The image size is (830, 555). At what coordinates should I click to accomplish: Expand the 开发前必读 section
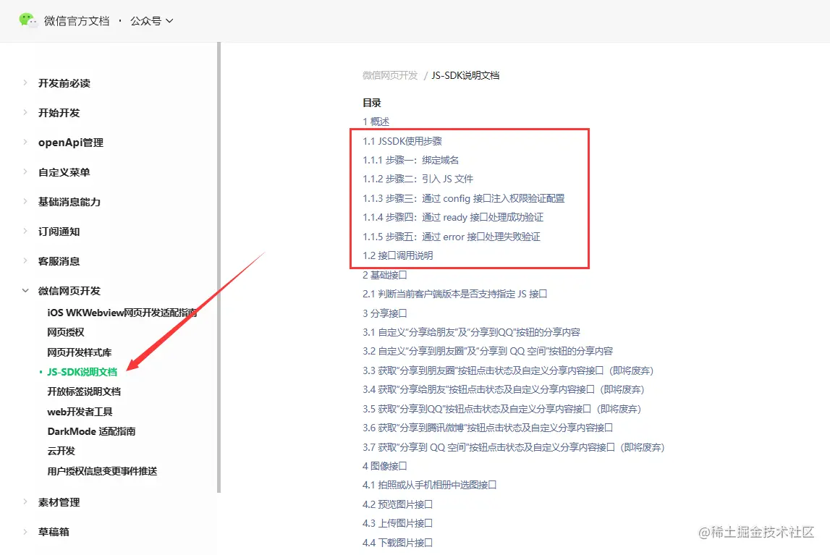64,83
